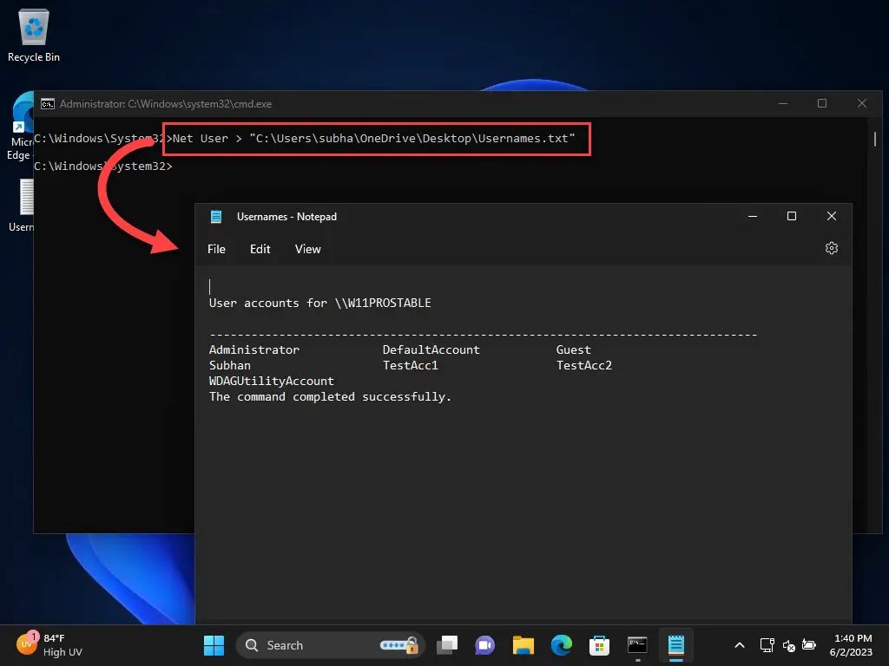Open Notepad settings gear icon

831,248
